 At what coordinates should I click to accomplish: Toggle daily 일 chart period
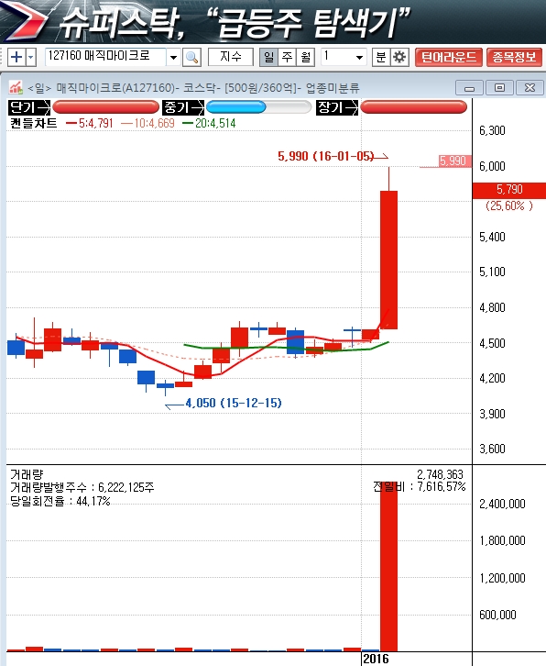268,57
